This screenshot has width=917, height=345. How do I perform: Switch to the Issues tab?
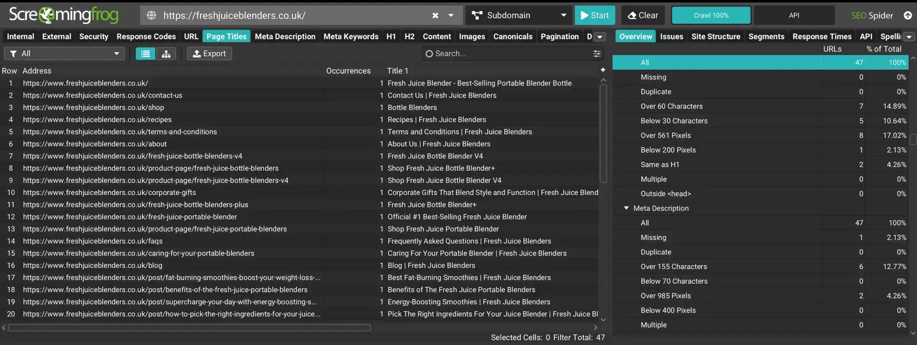pyautogui.click(x=671, y=37)
